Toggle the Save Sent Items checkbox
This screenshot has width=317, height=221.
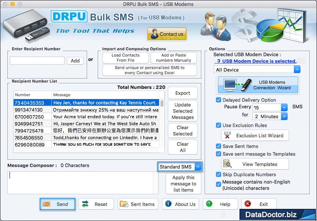(219, 146)
